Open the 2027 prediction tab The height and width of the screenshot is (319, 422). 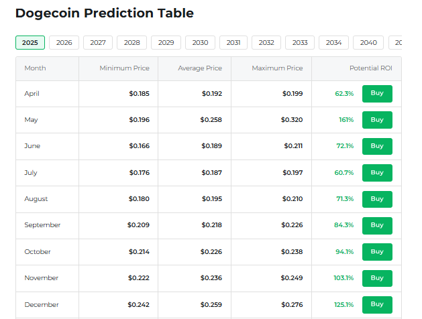click(x=98, y=42)
